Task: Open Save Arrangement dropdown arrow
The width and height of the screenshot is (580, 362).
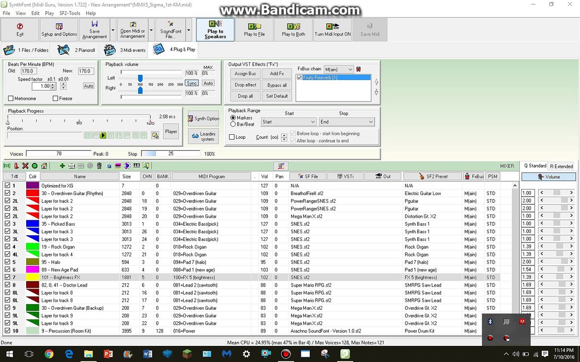Action: coord(113,30)
